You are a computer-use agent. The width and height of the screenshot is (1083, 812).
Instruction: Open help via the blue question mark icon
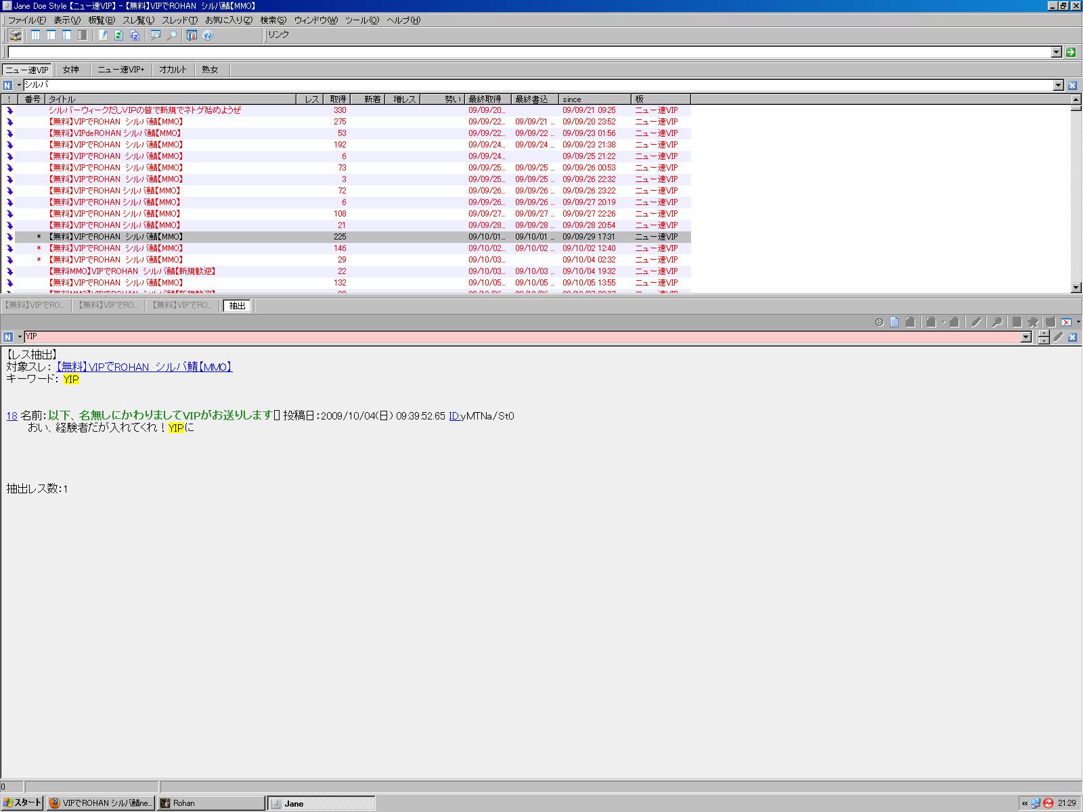tap(208, 35)
